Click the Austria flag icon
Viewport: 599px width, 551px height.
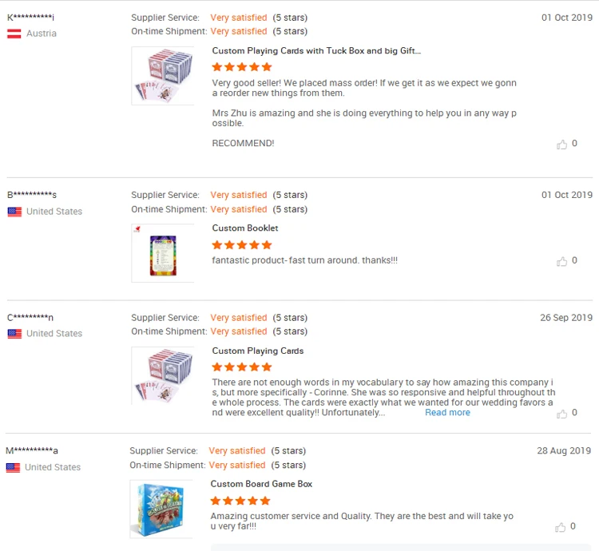tap(14, 34)
